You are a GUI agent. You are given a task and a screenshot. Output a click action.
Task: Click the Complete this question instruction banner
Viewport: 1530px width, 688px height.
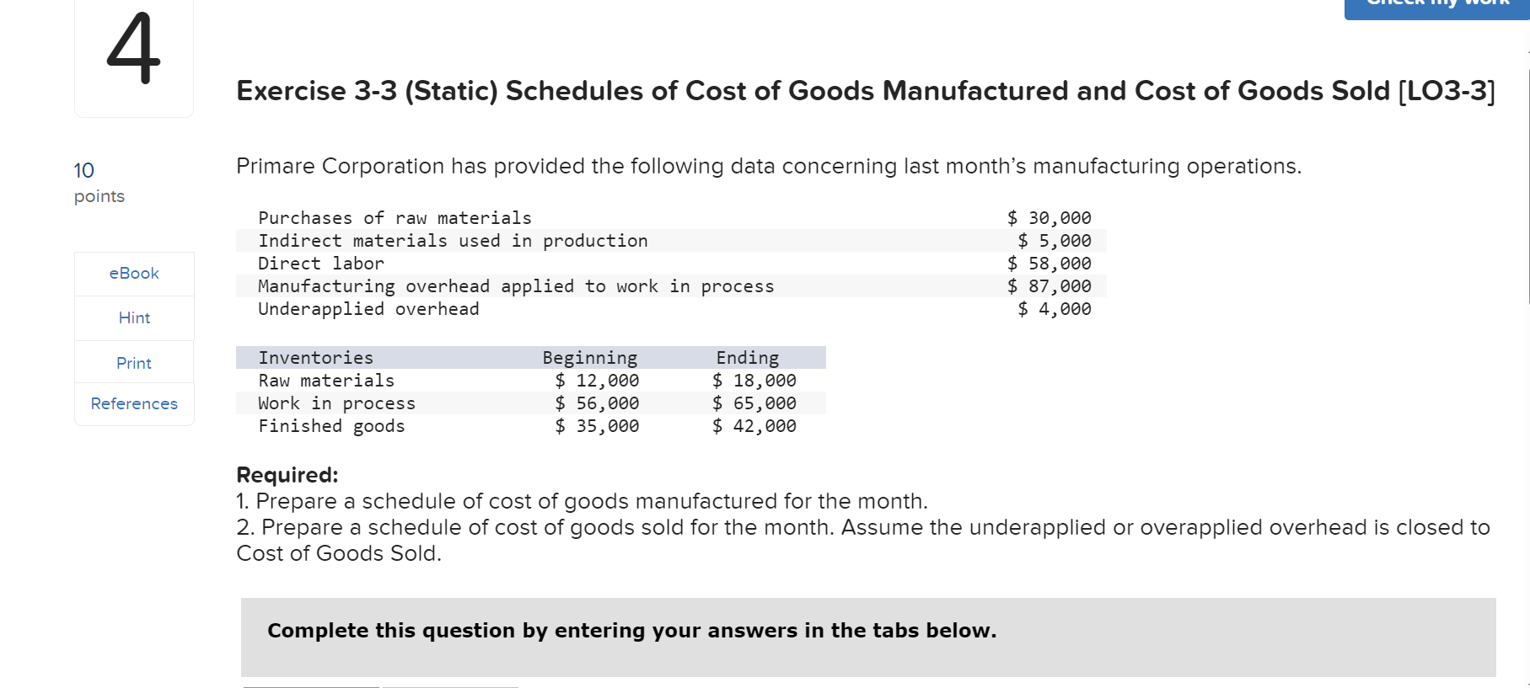coord(631,630)
